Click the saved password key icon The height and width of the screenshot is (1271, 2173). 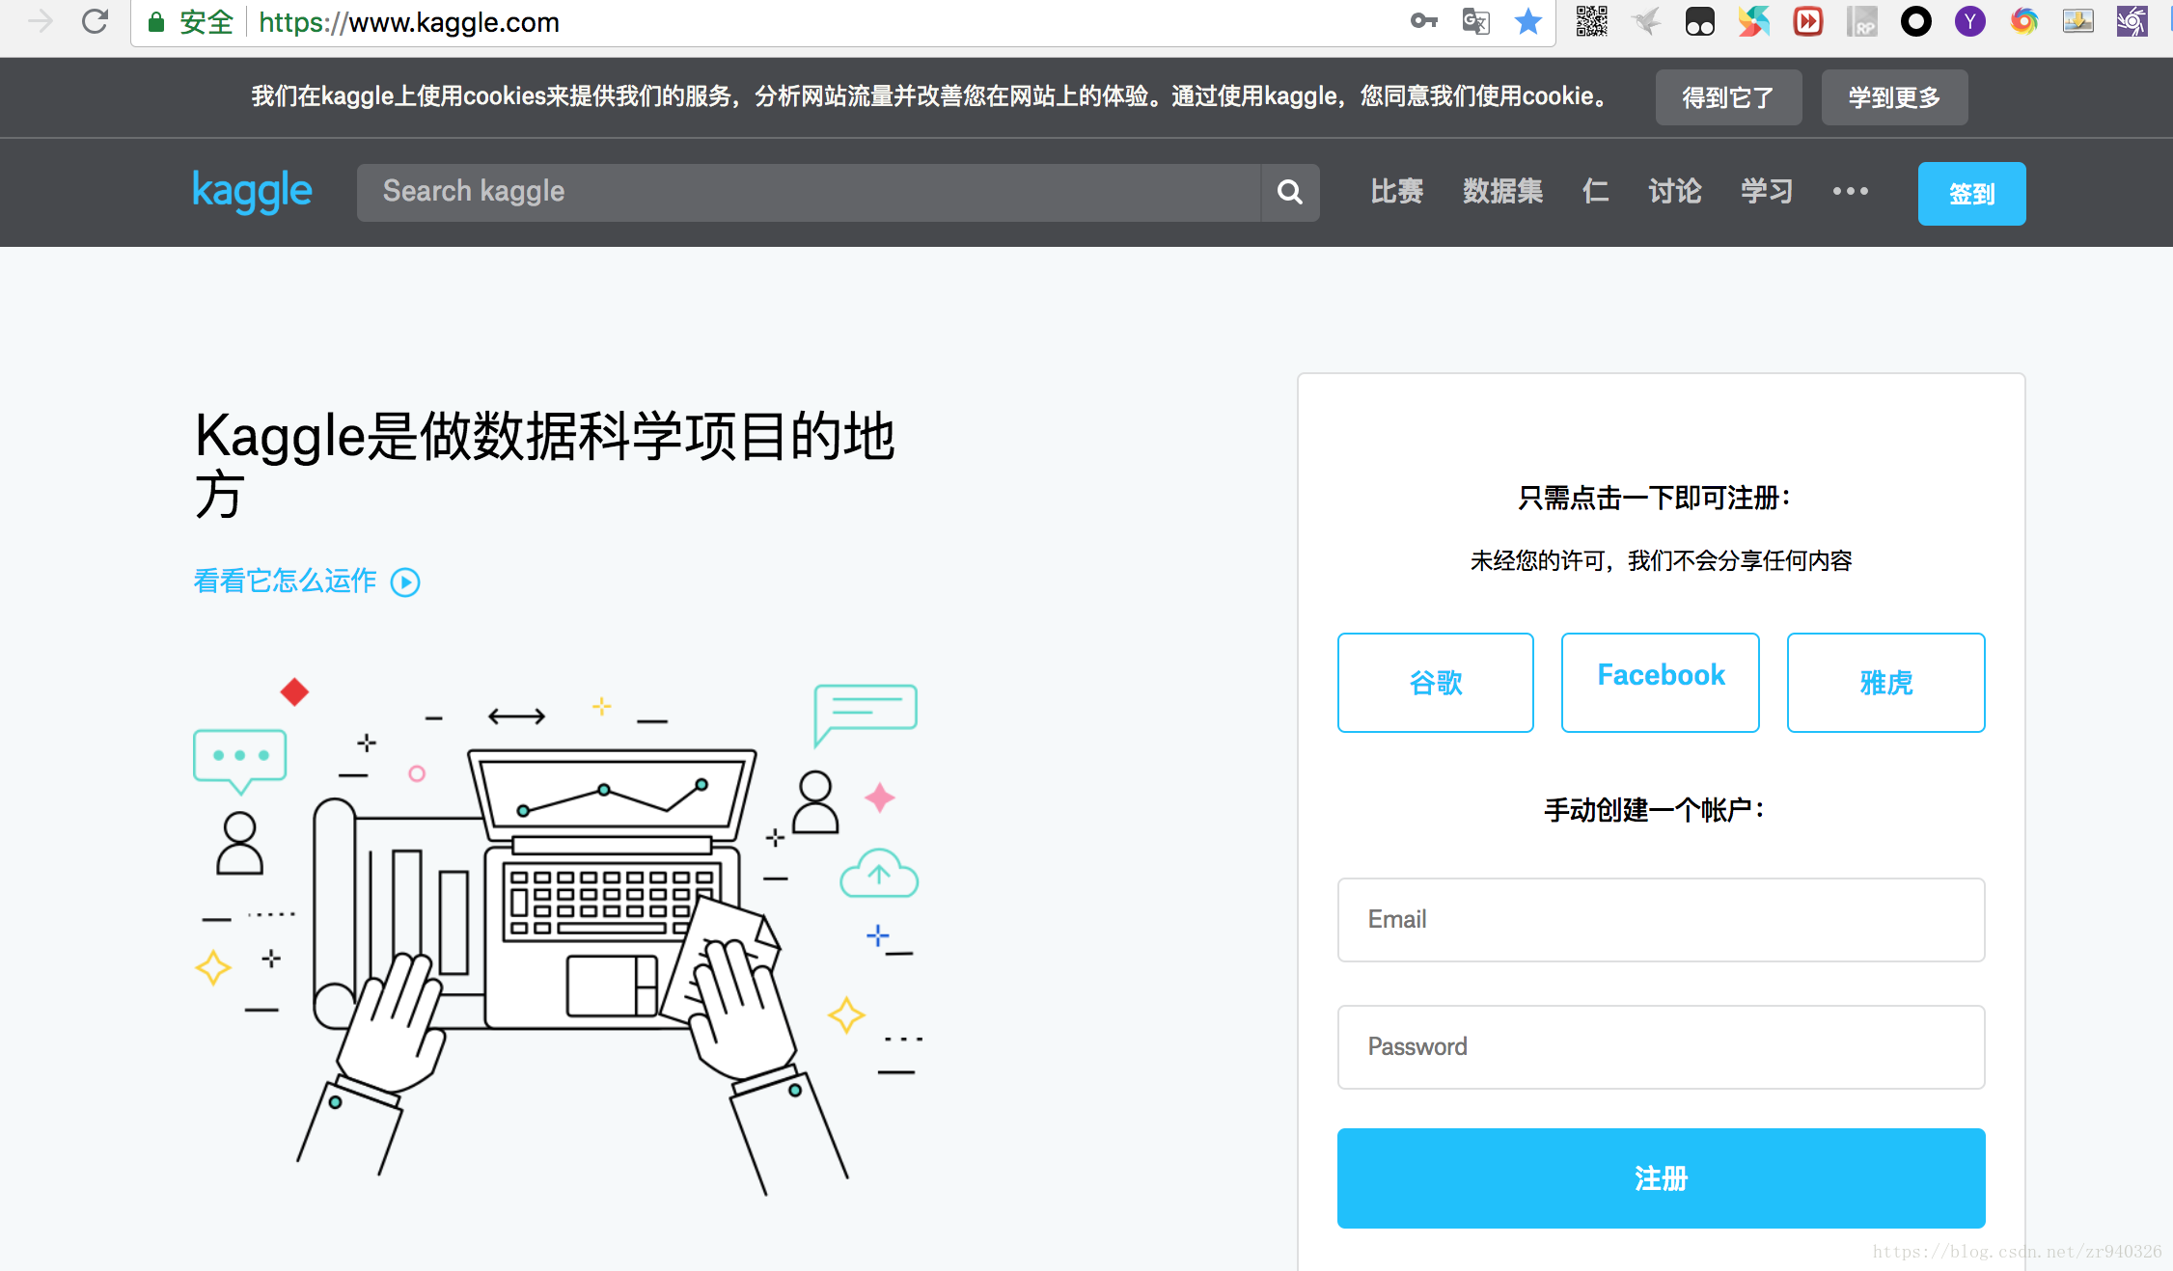[1423, 21]
